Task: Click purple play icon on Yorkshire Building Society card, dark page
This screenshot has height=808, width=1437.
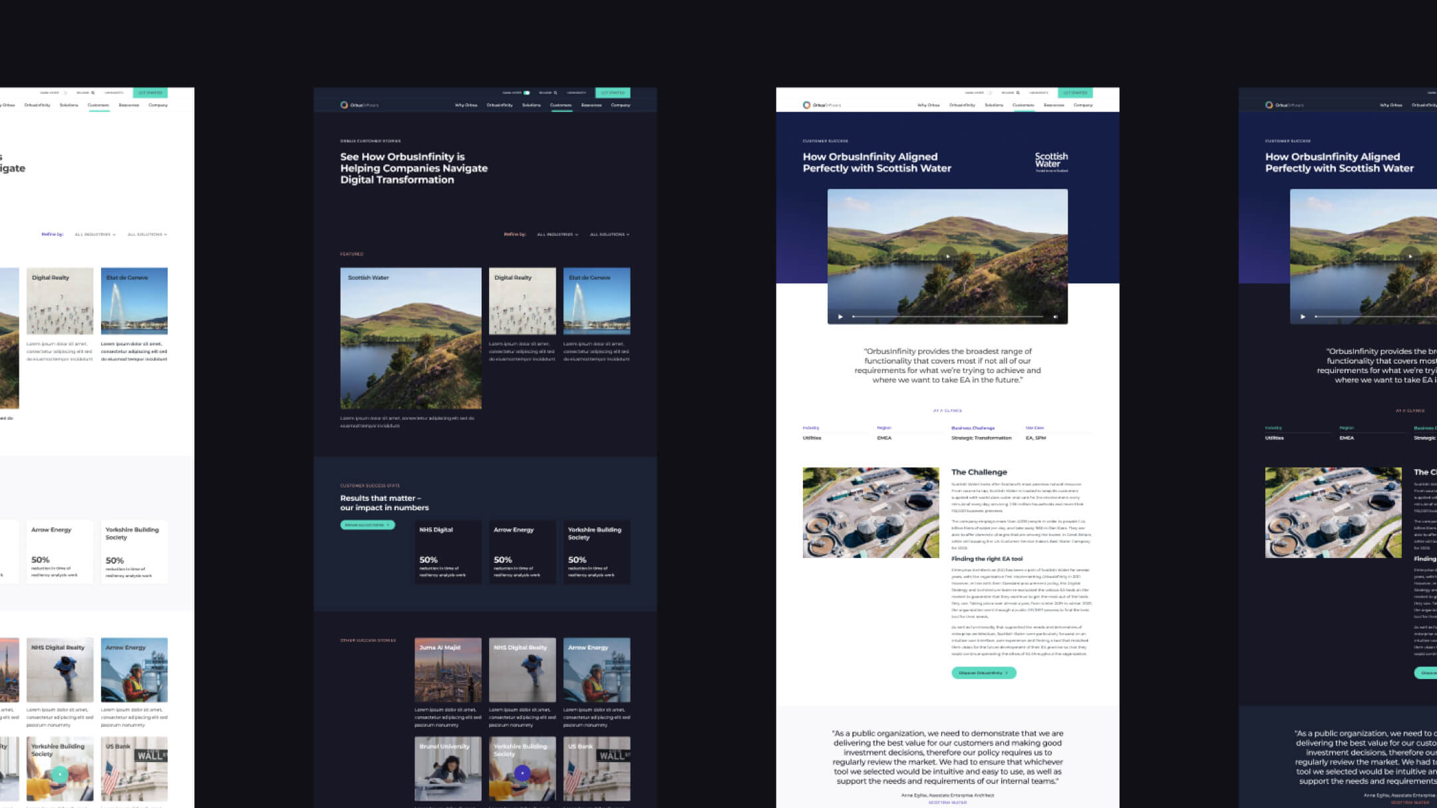Action: coord(523,773)
